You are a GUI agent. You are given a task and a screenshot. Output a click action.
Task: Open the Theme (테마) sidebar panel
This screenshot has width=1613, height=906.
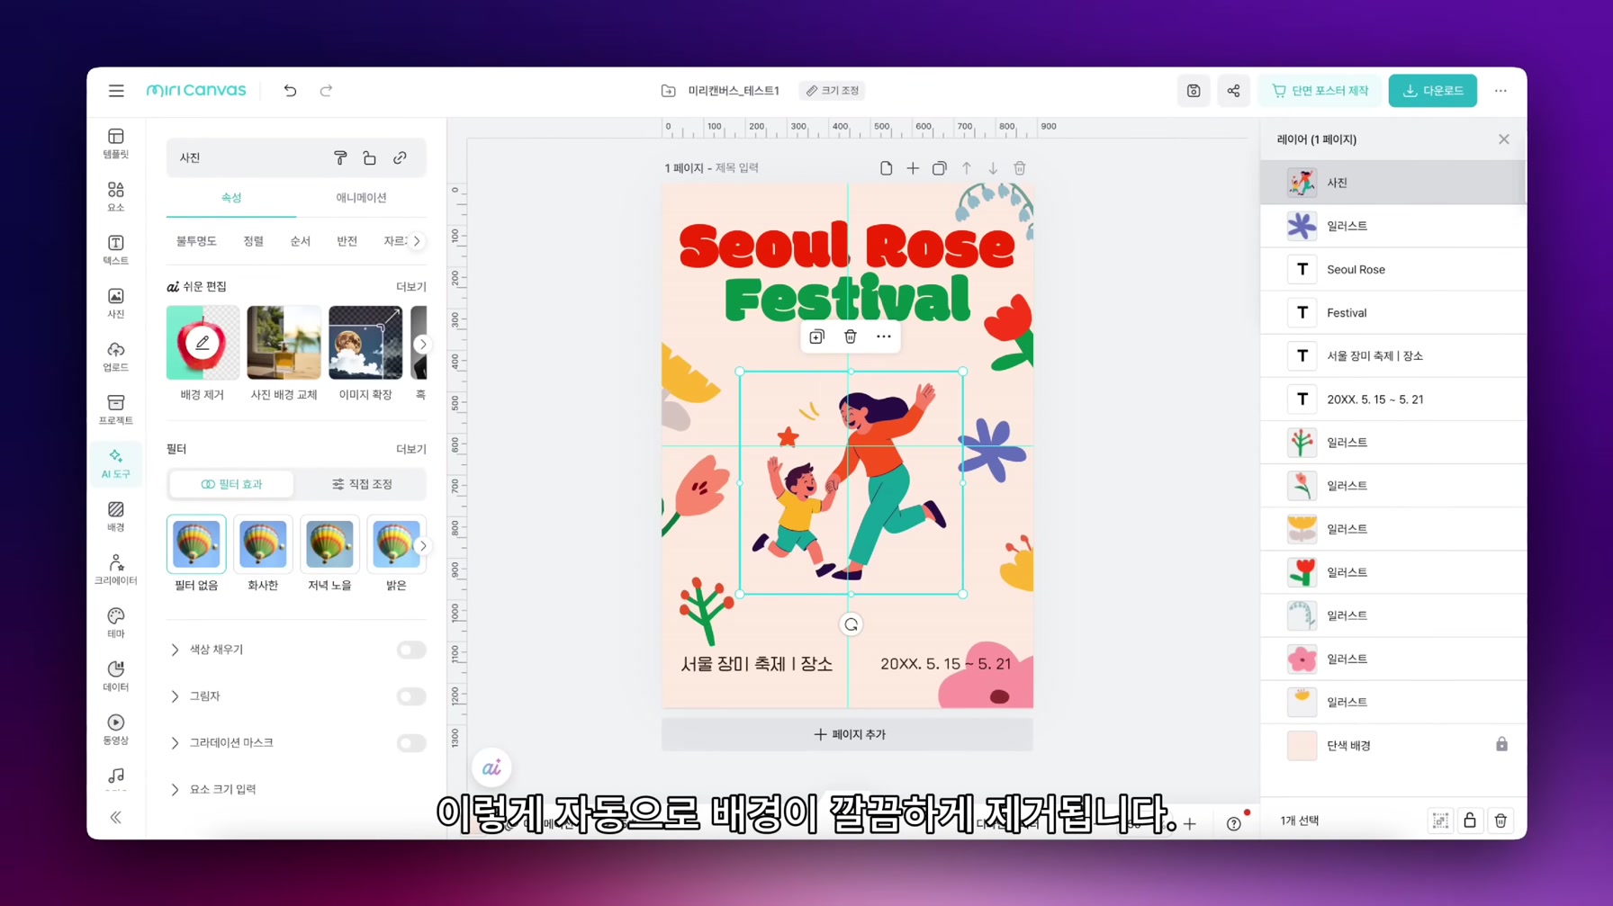click(x=116, y=623)
